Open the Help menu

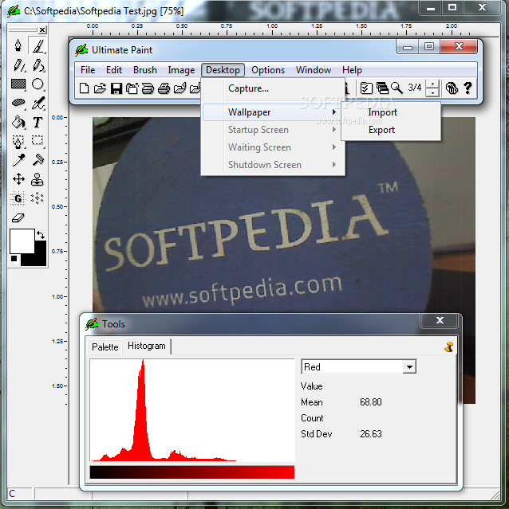pyautogui.click(x=352, y=70)
